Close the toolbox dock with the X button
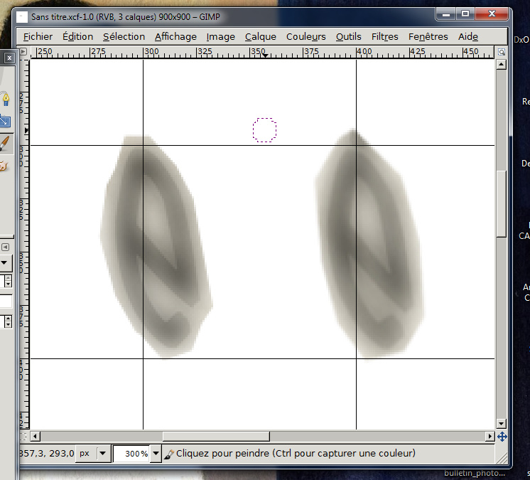 [x=9, y=59]
